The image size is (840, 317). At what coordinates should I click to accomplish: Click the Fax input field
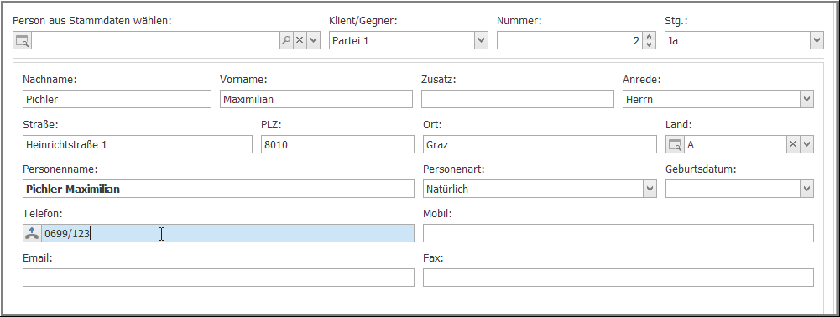point(618,278)
